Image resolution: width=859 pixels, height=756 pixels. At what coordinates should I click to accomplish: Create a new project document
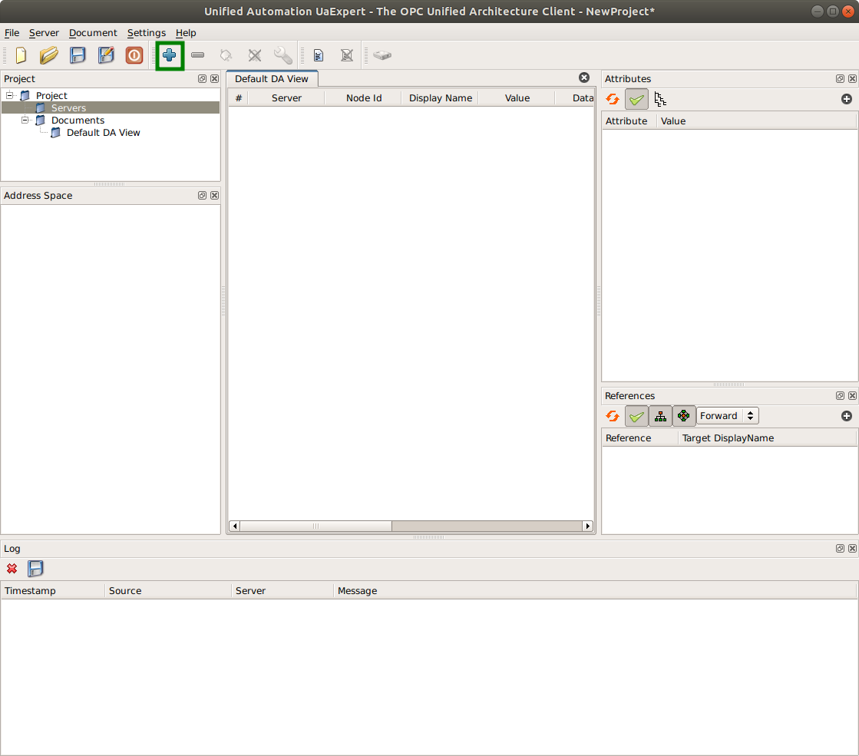(21, 55)
